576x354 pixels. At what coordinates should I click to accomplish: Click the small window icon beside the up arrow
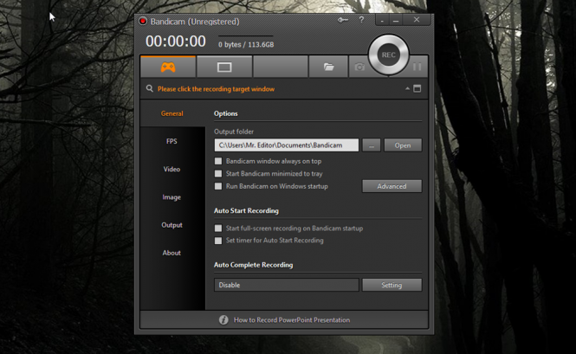point(417,88)
